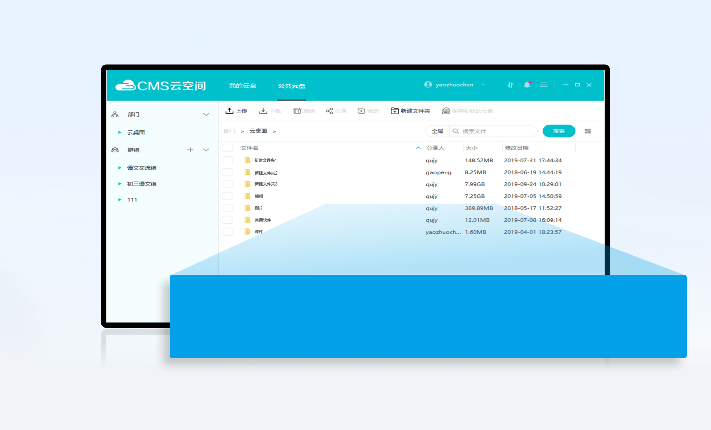Click the folder icon of 视频

tap(247, 196)
